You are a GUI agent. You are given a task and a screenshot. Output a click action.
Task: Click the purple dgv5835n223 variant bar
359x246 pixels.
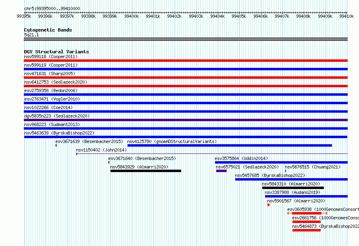click(x=186, y=120)
